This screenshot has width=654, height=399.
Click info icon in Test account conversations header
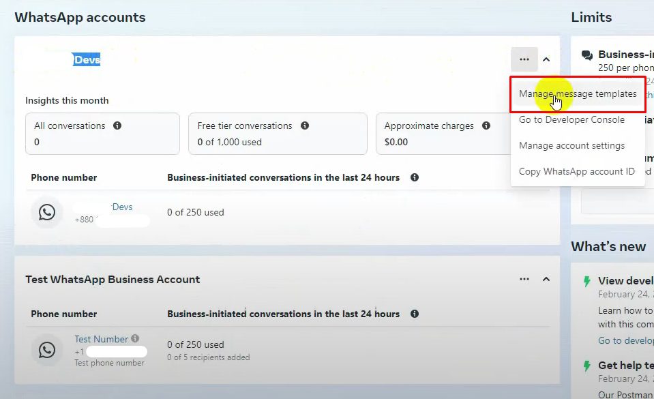point(414,314)
